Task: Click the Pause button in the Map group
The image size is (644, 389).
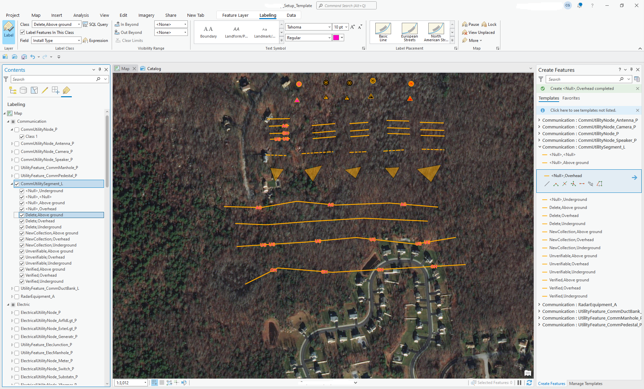Action: pyautogui.click(x=470, y=24)
